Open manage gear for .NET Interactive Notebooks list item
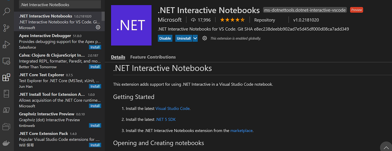This screenshot has height=151, width=392. click(x=98, y=27)
